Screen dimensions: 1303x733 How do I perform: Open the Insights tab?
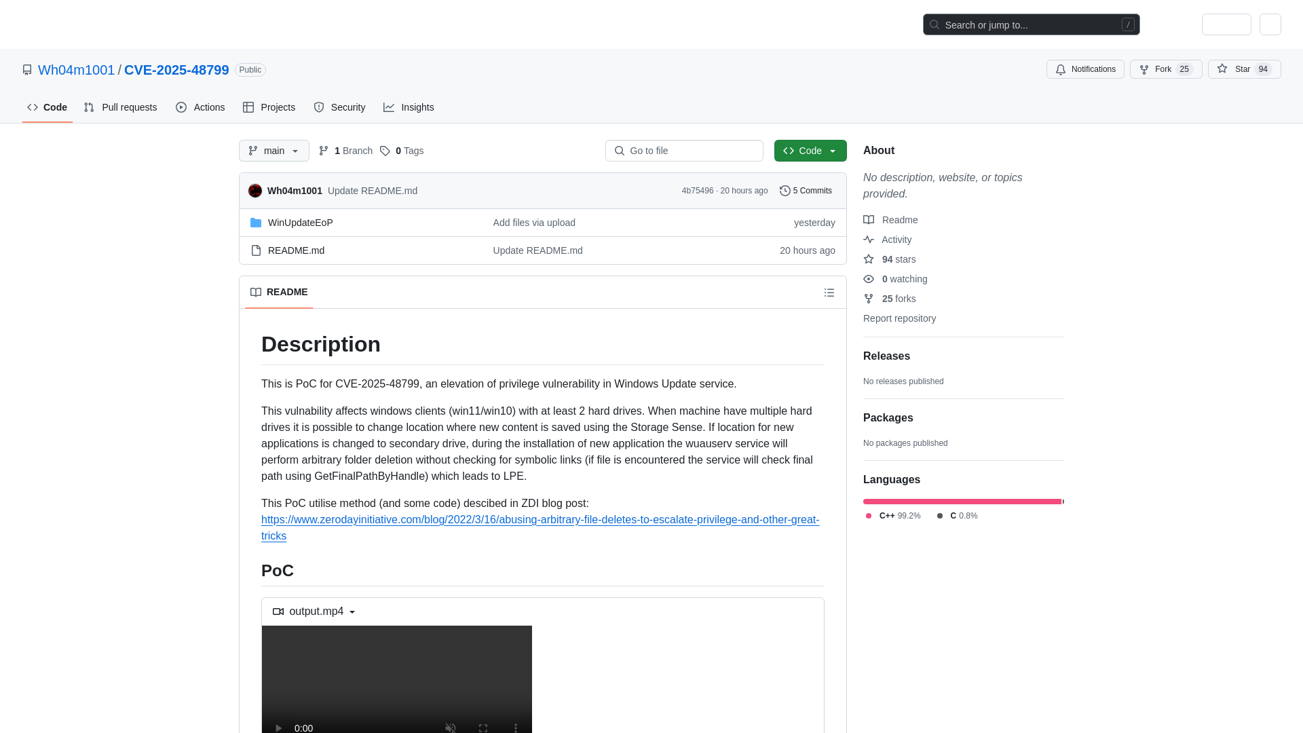(409, 107)
